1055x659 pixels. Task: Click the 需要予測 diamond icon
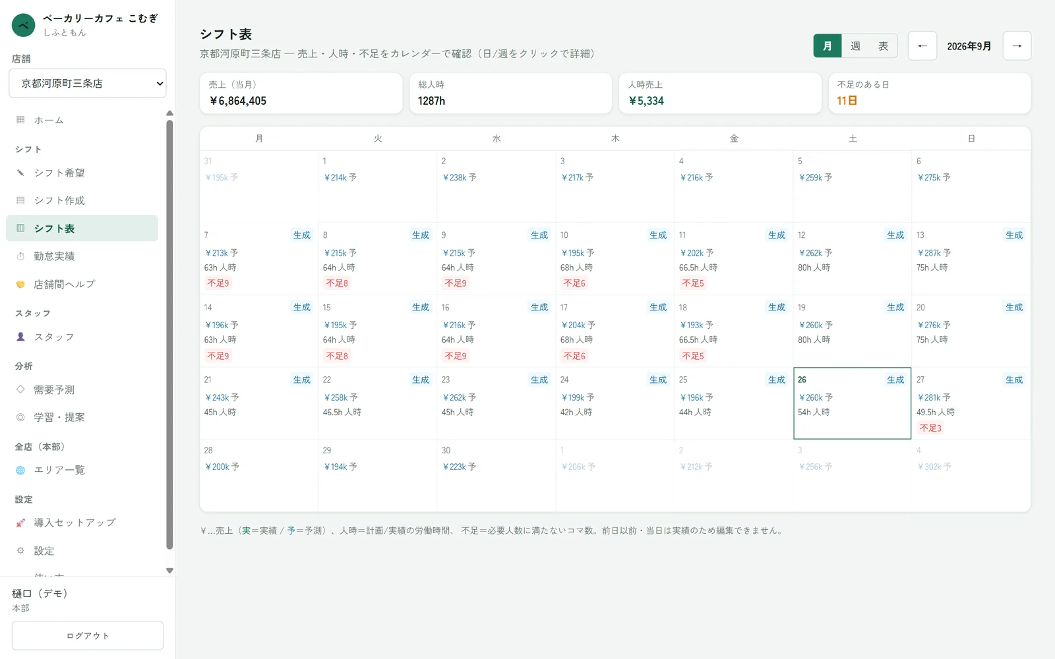click(20, 389)
